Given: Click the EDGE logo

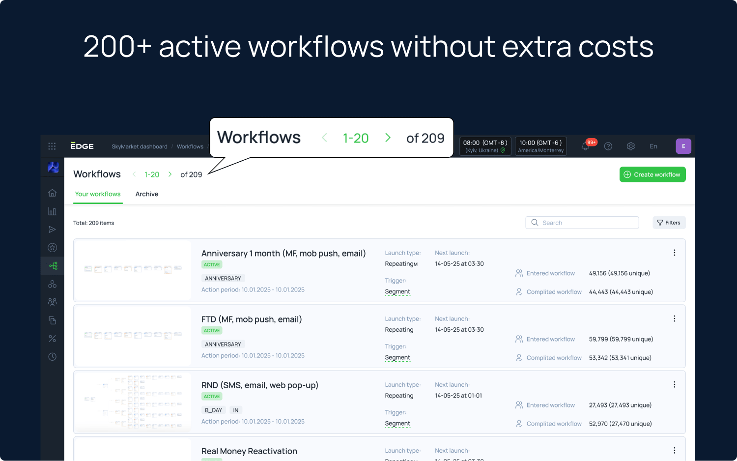Looking at the screenshot, I should click(82, 146).
